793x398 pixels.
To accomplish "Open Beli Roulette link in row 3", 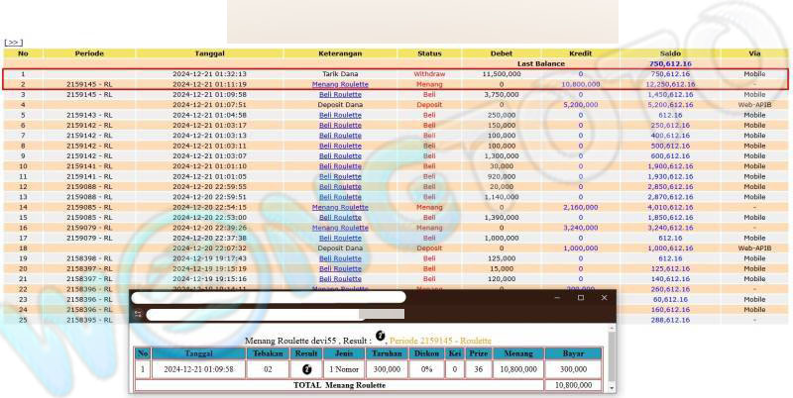I will click(340, 94).
